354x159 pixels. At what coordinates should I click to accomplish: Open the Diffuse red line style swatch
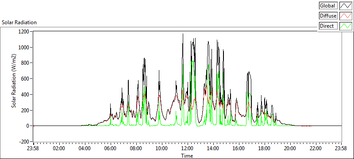coord(346,16)
